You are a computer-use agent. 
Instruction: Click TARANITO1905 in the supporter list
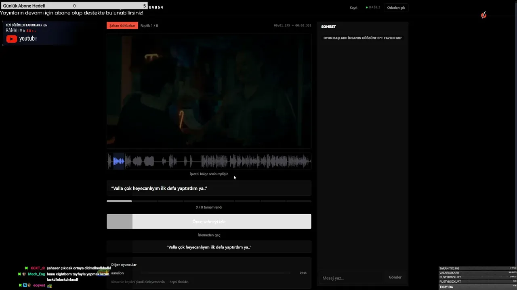pos(450,268)
